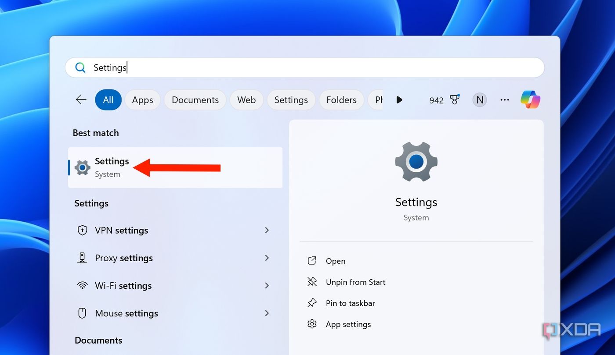Click the pin icon beside Pin to taskbar
615x355 pixels.
coord(312,303)
